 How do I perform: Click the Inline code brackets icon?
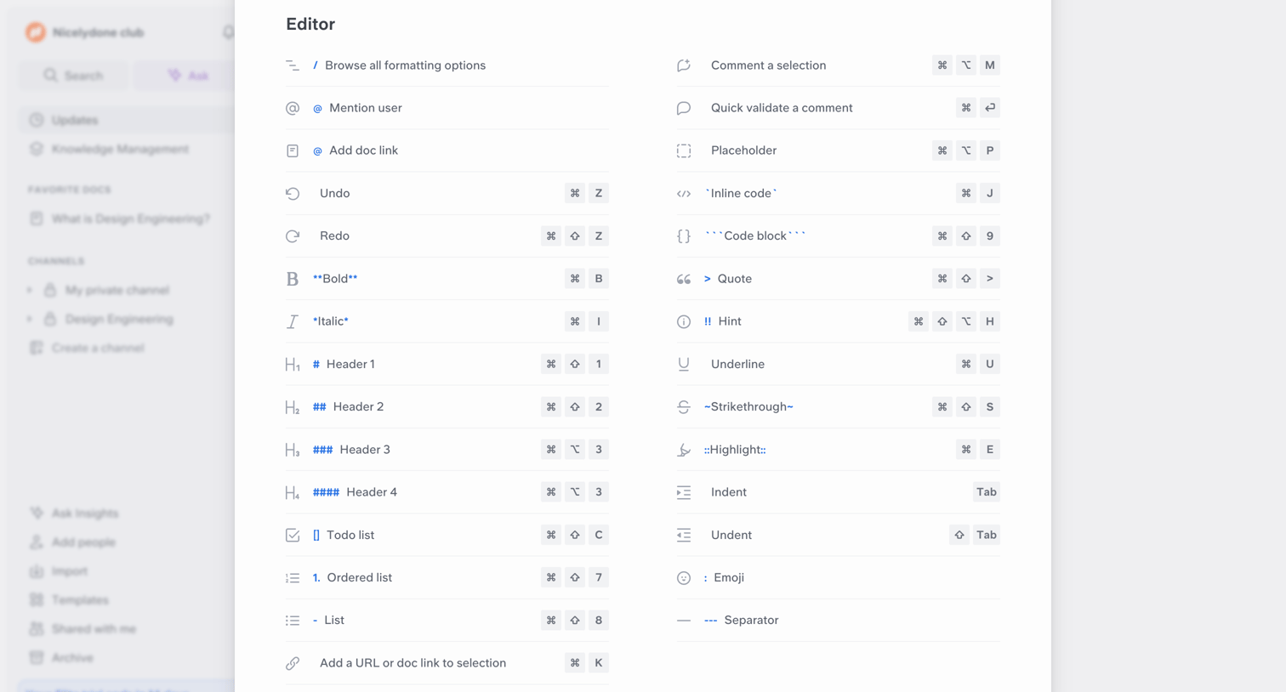coord(684,194)
